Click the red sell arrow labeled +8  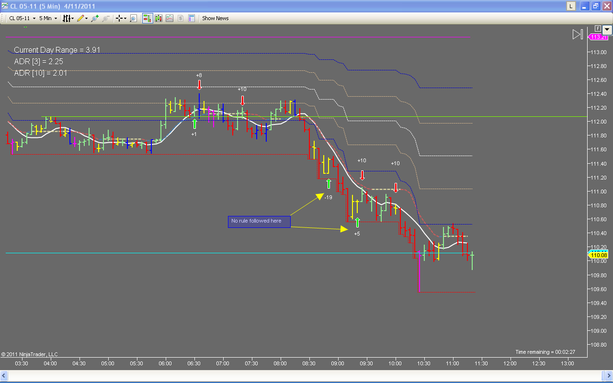click(199, 85)
